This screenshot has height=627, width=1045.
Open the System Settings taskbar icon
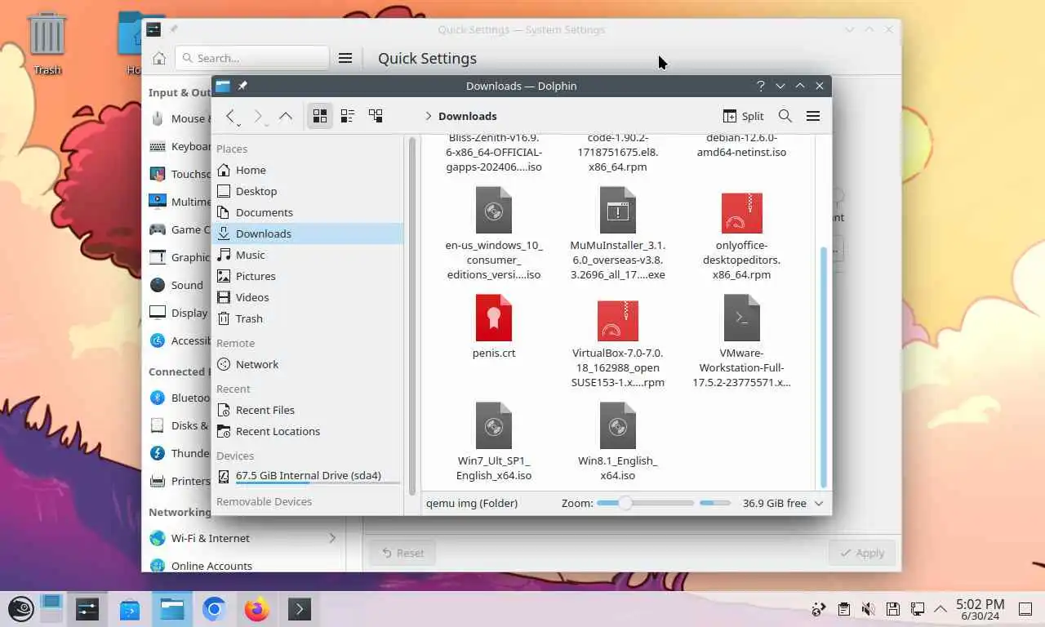tap(87, 609)
